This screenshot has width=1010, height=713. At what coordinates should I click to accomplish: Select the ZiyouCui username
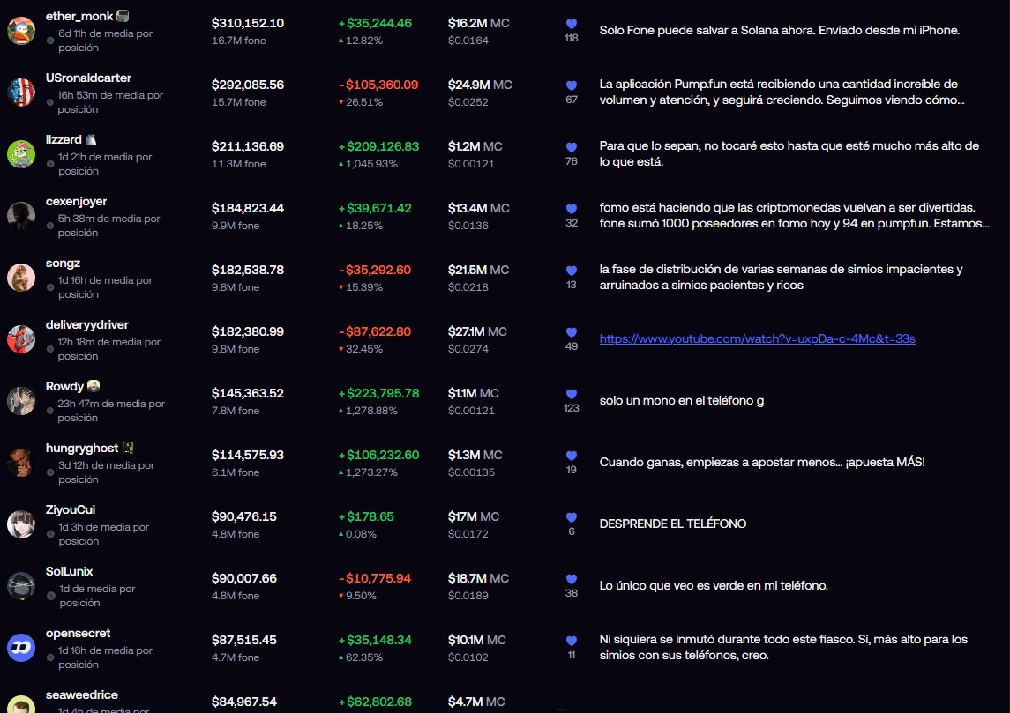[71, 509]
